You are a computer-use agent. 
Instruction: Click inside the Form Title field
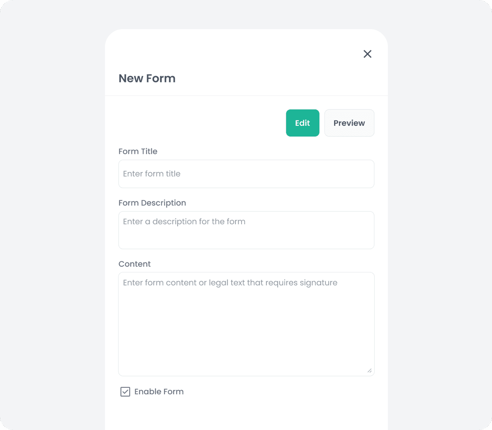click(246, 173)
